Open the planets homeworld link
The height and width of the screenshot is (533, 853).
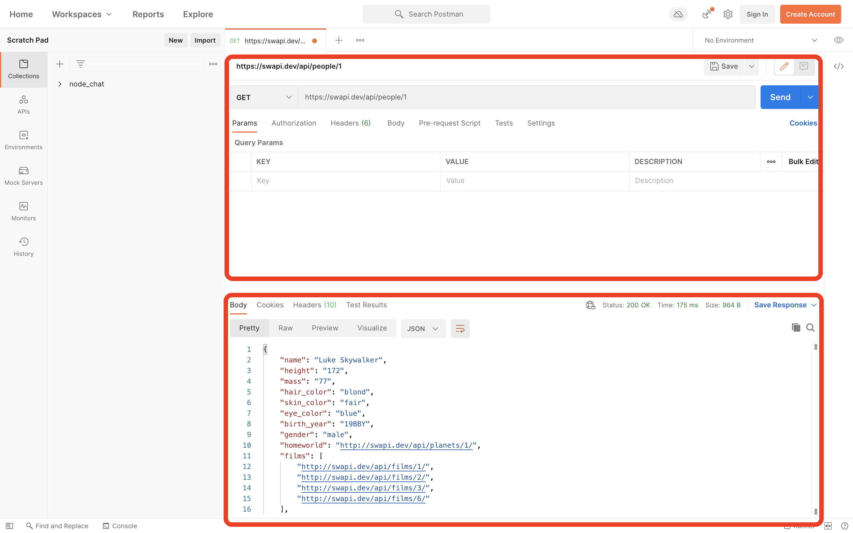click(x=406, y=445)
